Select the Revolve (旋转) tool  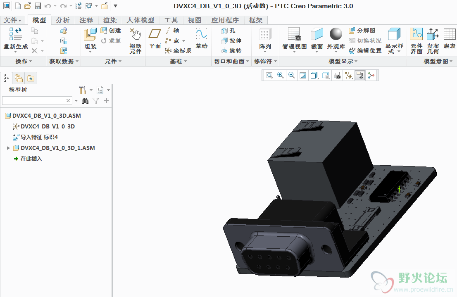tap(231, 51)
